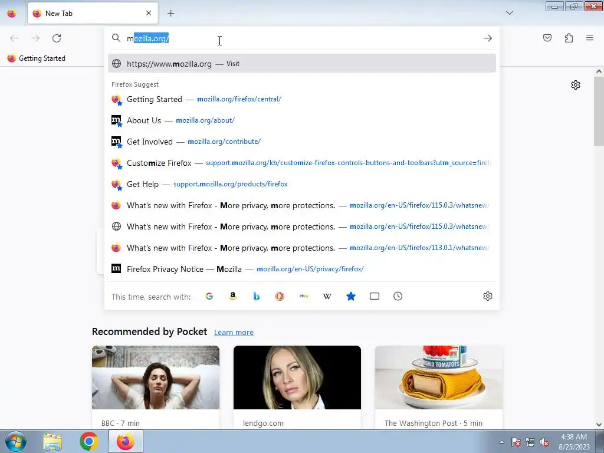The height and width of the screenshot is (453, 604).
Task: Select Get Involved suggestion
Action: (x=302, y=142)
